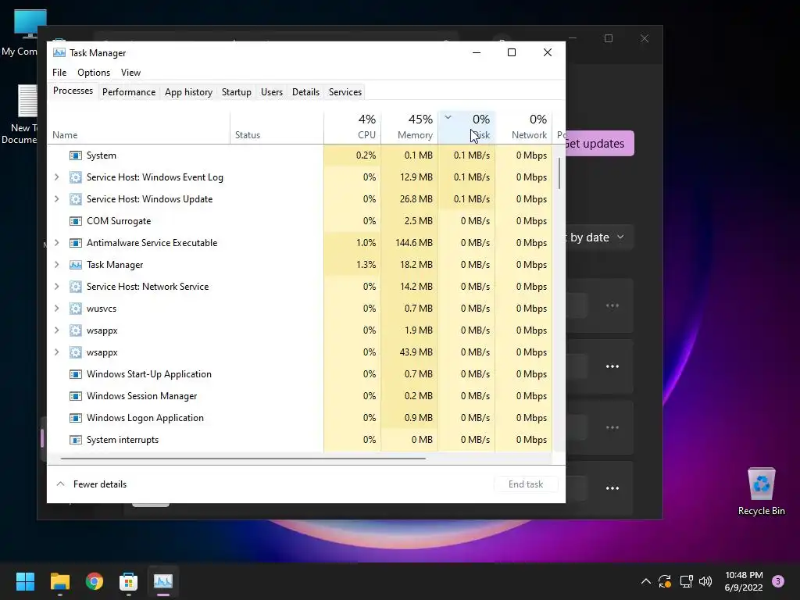This screenshot has height=600, width=800.
Task: Expand the 43.9 MB wsappx row
Action: coord(56,352)
